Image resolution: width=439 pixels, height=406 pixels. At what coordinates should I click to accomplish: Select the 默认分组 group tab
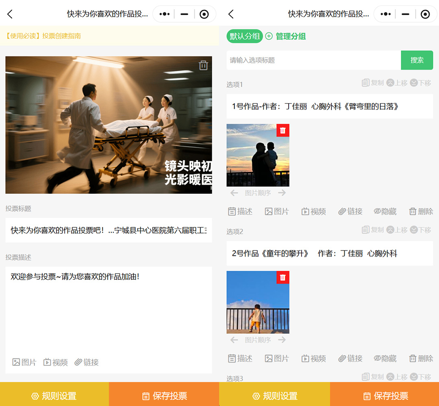tap(244, 36)
